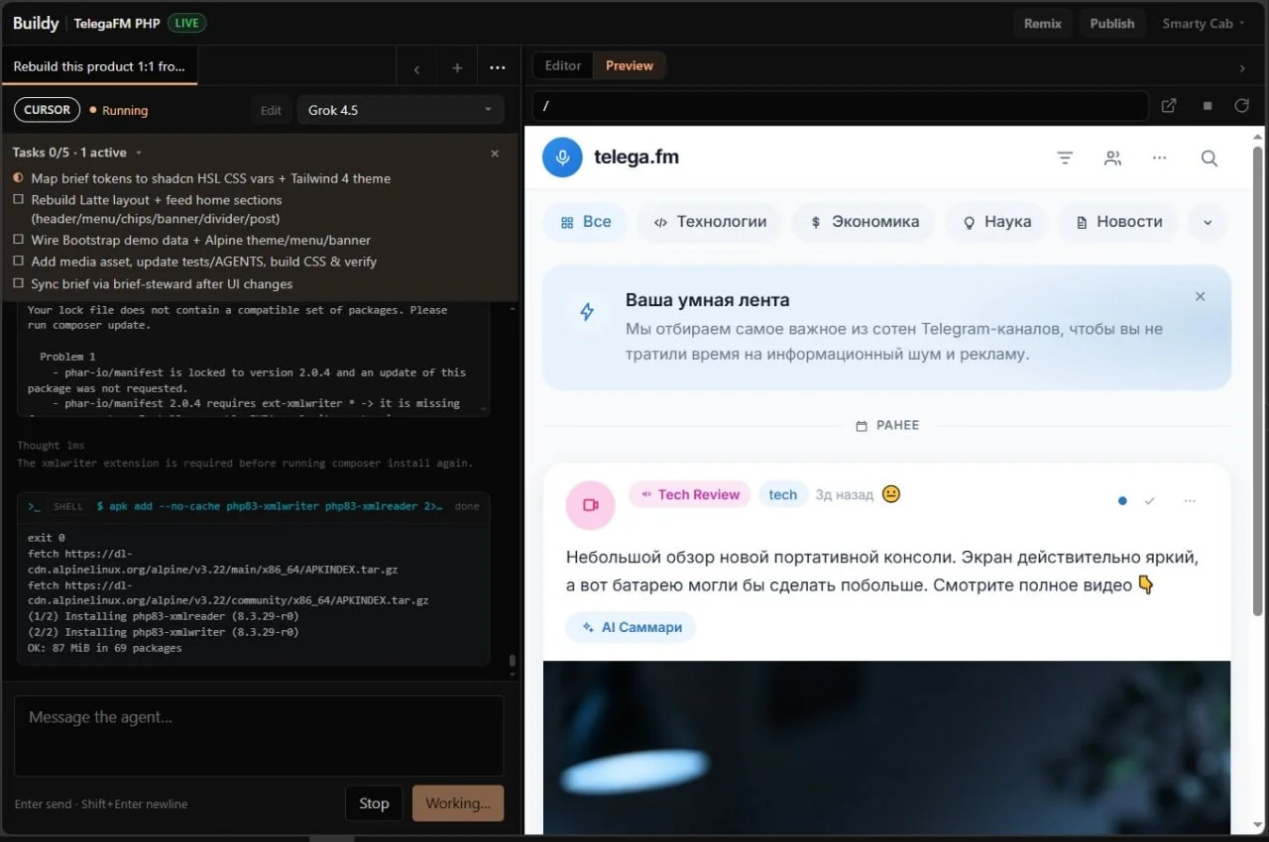Close the Tasks panel
This screenshot has height=842, width=1269.
(495, 153)
